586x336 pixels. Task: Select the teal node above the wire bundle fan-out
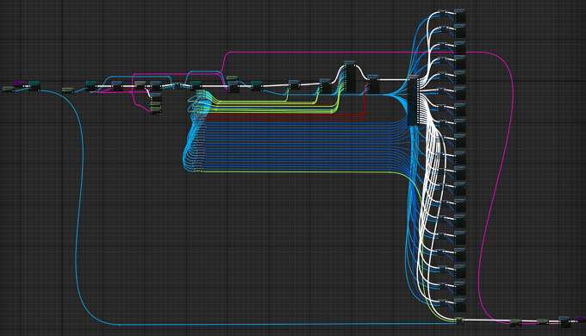(196, 85)
